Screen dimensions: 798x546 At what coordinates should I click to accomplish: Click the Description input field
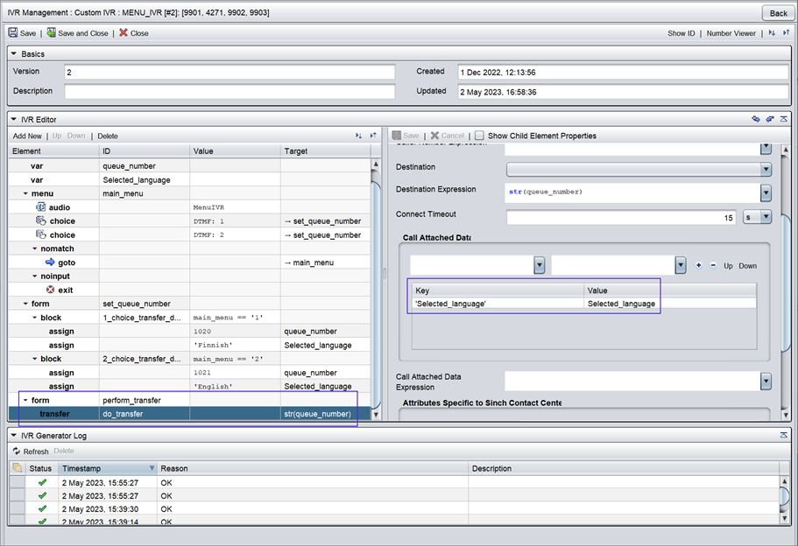pos(230,91)
